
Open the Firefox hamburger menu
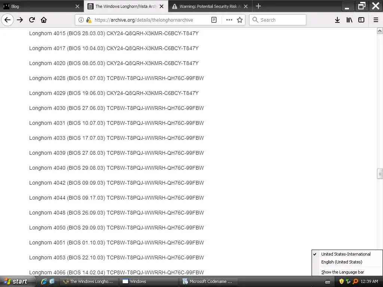(376, 20)
